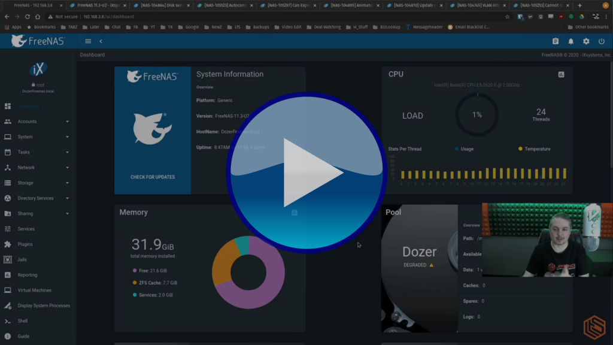Click the Network icon in sidebar

pyautogui.click(x=8, y=168)
